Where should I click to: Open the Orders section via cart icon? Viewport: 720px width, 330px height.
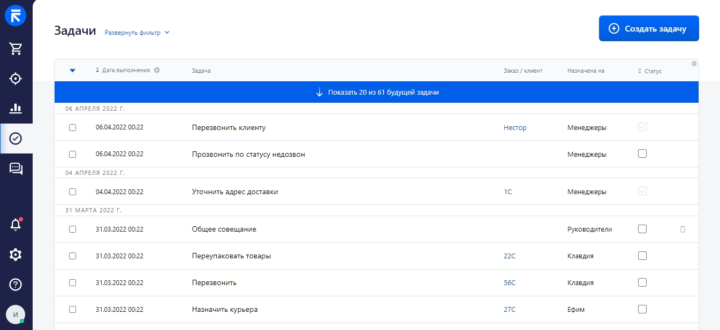16,49
